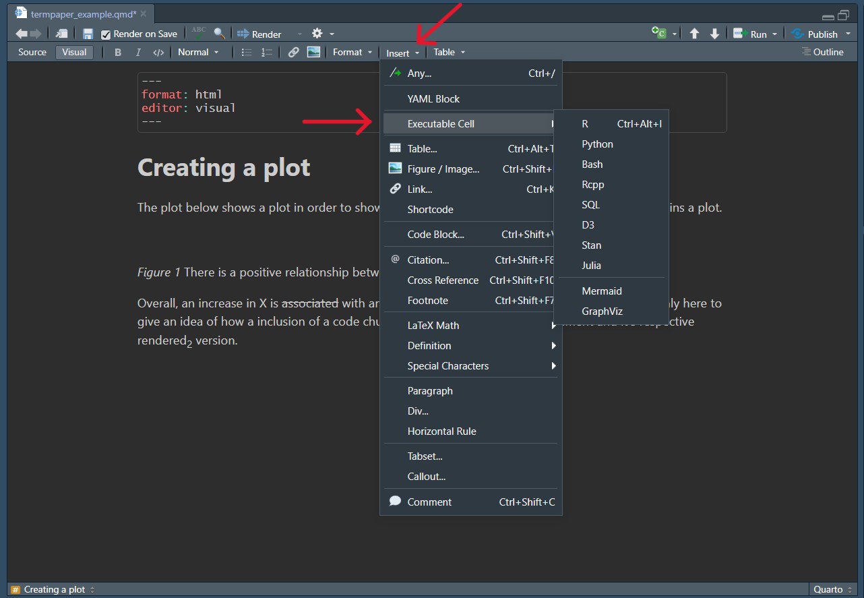This screenshot has width=864, height=598.
Task: Insert a bulleted list
Action: [x=247, y=52]
